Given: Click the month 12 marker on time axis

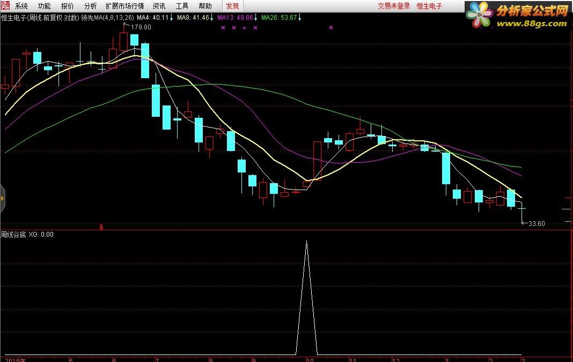Looking at the screenshot, I should pyautogui.click(x=396, y=360).
